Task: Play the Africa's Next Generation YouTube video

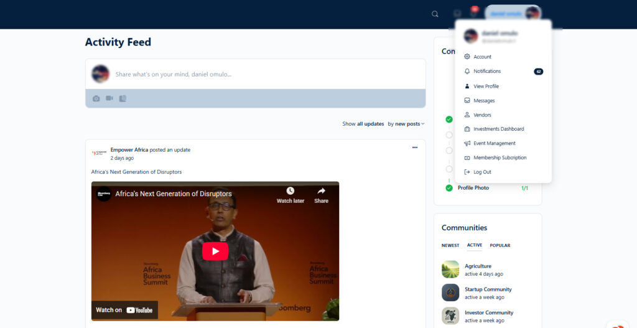Action: point(215,251)
